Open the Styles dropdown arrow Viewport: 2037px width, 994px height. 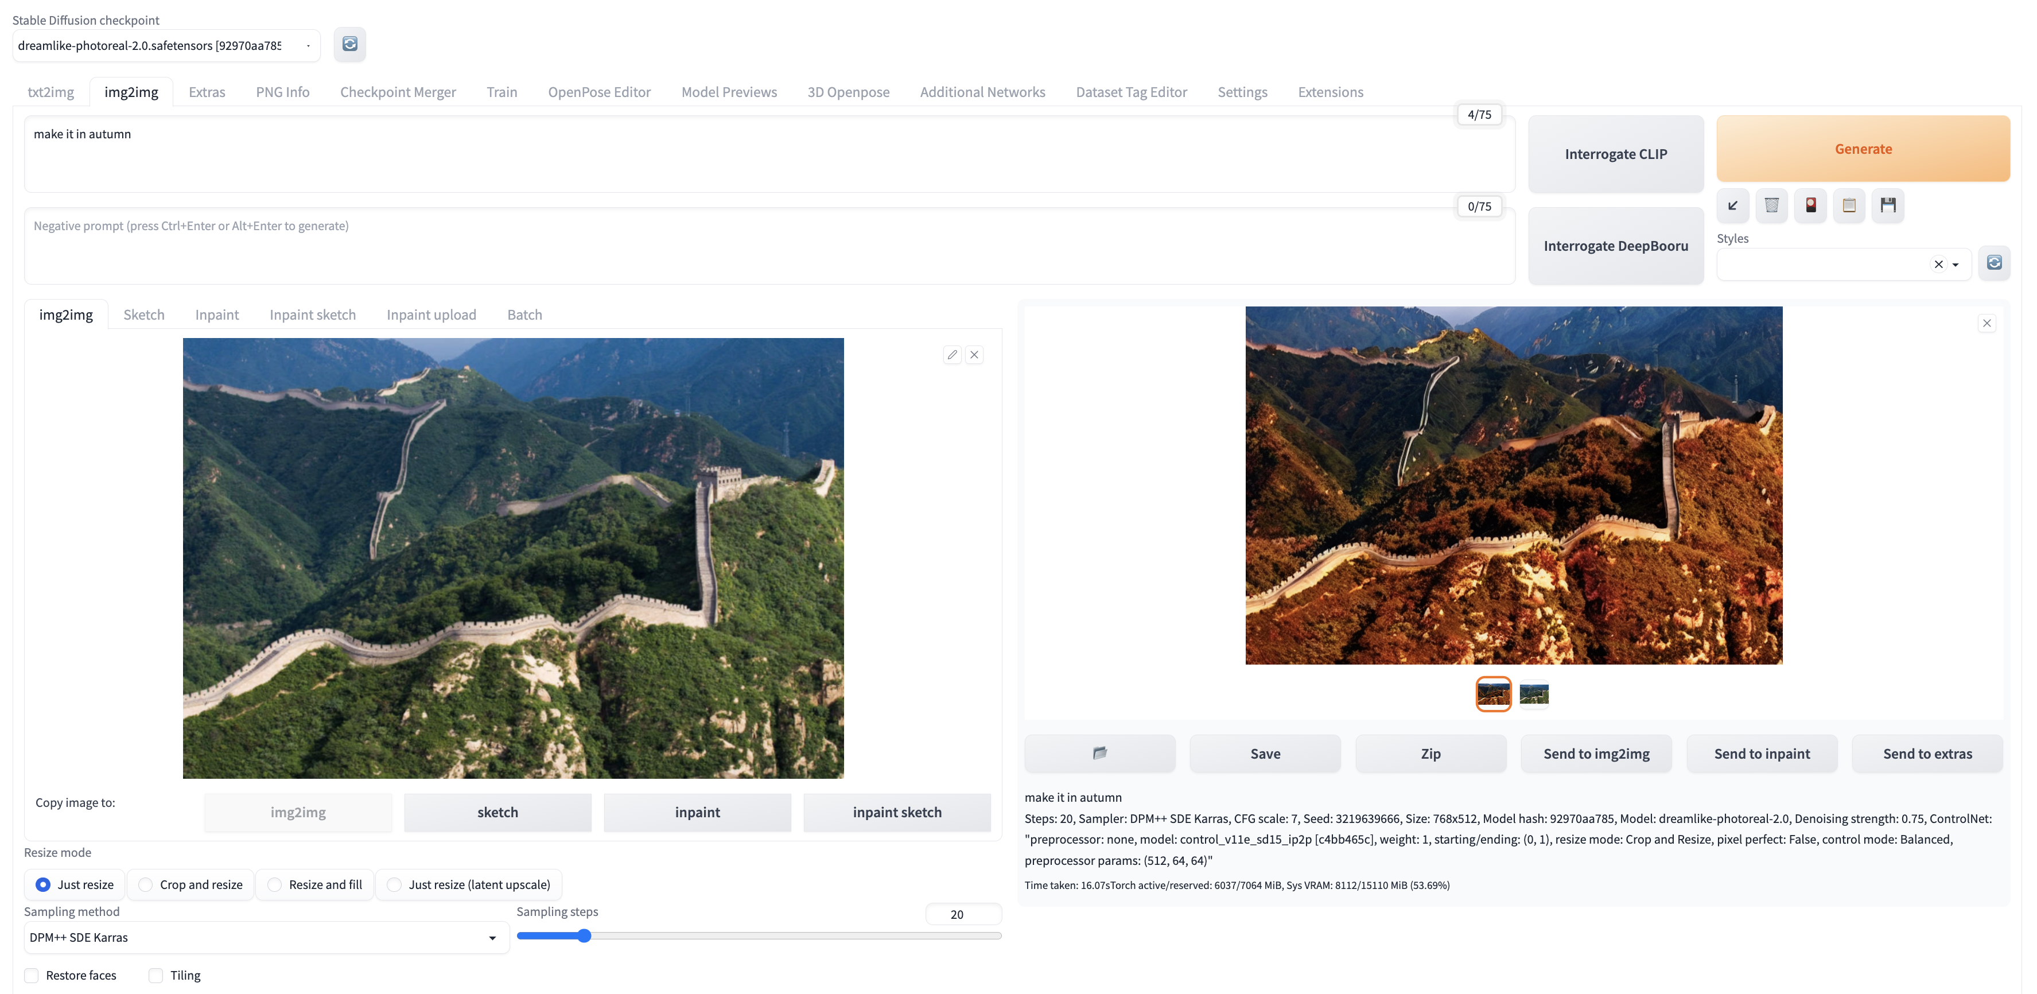1956,264
